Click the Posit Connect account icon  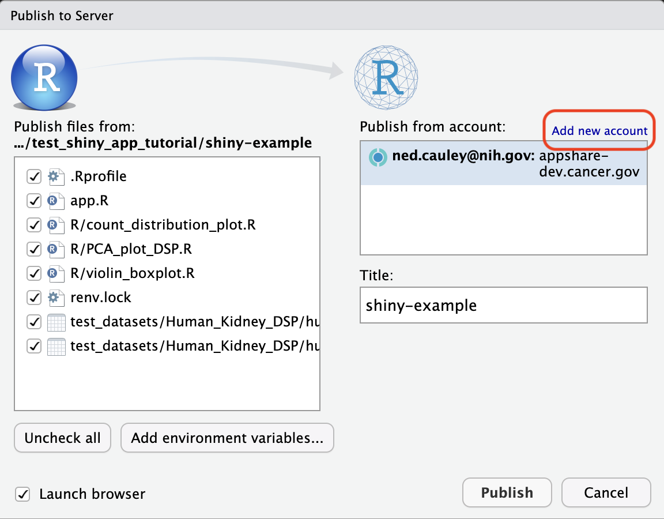(378, 157)
